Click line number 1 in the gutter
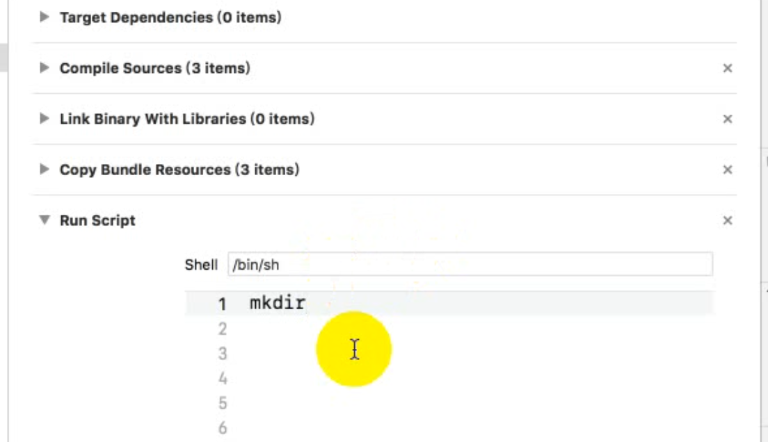 223,304
